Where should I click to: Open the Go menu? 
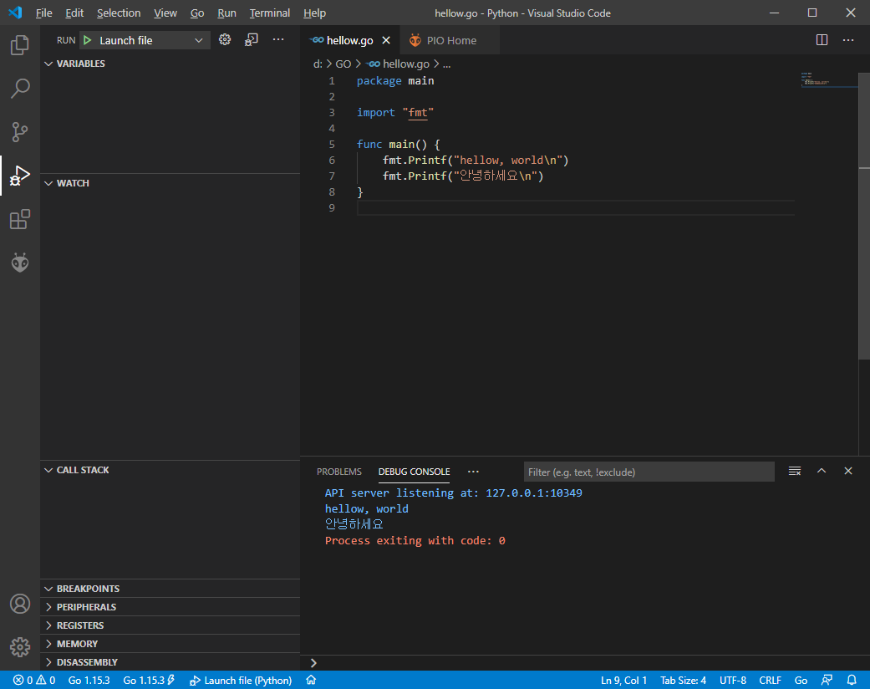coord(197,13)
